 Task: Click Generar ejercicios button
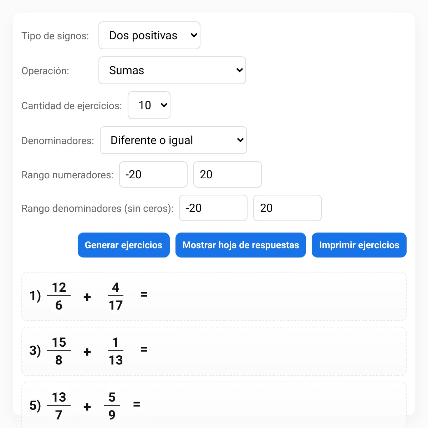pos(124,245)
